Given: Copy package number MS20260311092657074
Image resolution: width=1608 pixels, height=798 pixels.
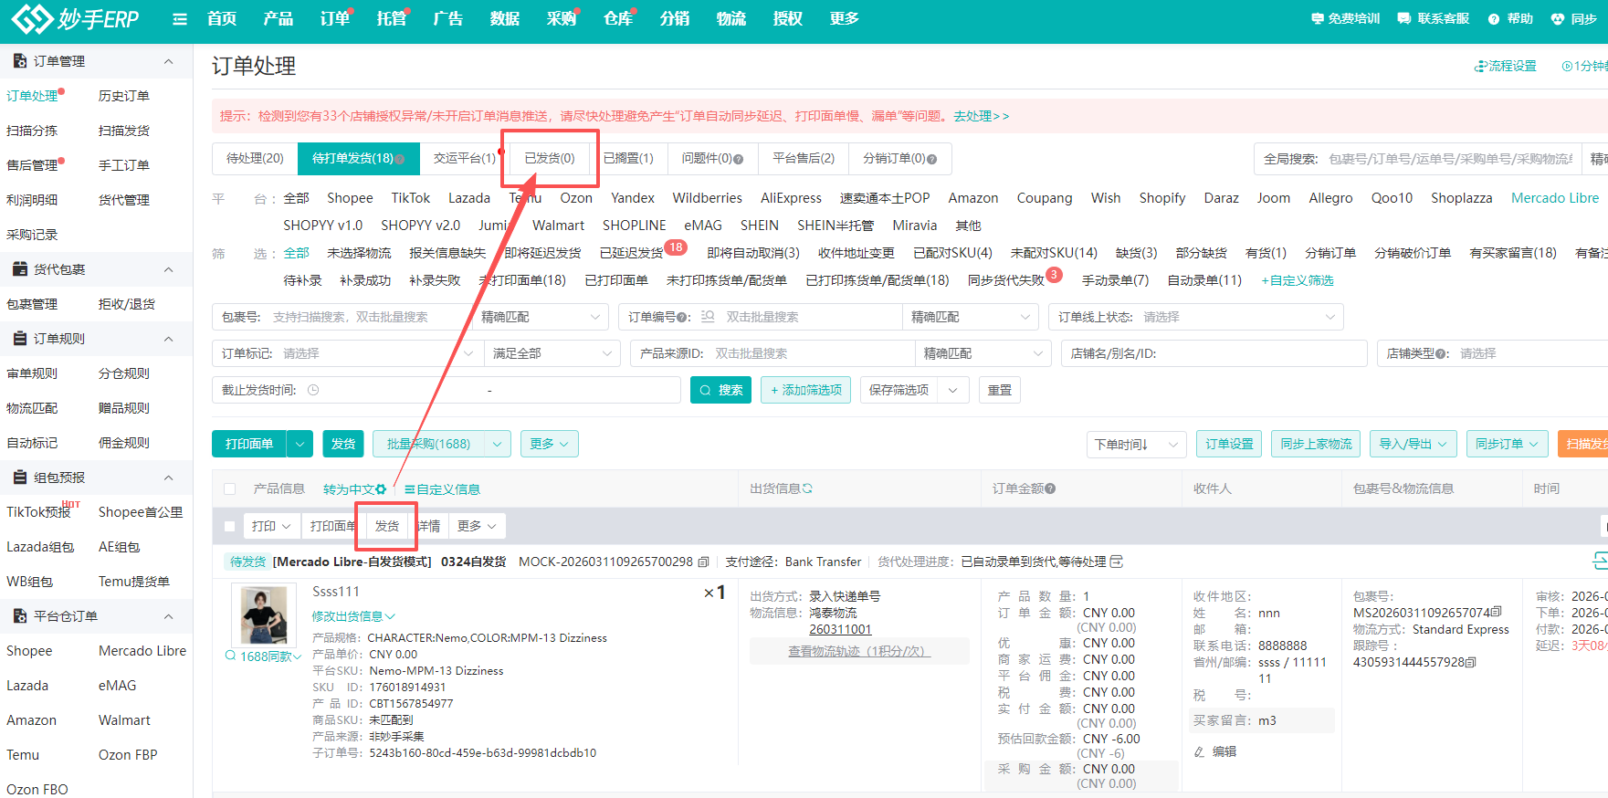Looking at the screenshot, I should point(1496,612).
